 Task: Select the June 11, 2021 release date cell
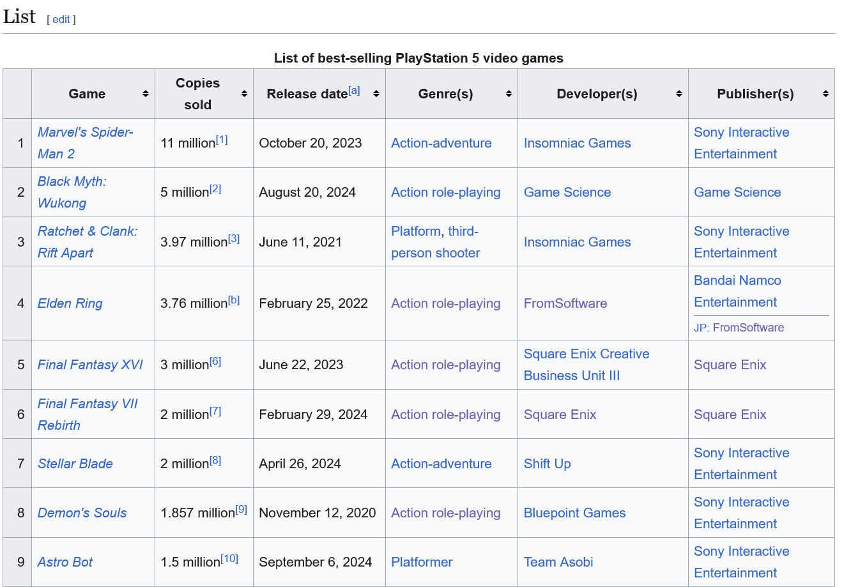pos(319,242)
